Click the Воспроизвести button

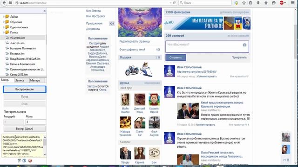click(25, 89)
